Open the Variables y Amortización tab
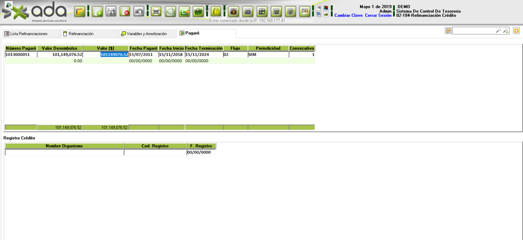This screenshot has width=523, height=240. [146, 34]
